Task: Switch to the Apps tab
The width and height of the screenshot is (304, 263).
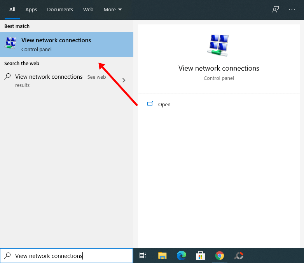Action: click(31, 9)
